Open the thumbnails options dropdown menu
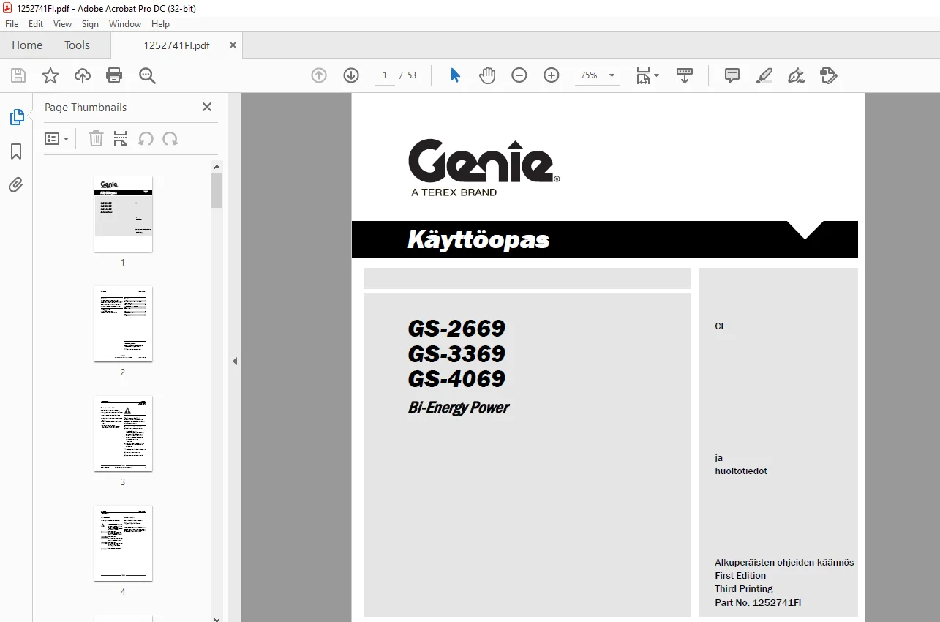Image resolution: width=940 pixels, height=622 pixels. coord(57,139)
